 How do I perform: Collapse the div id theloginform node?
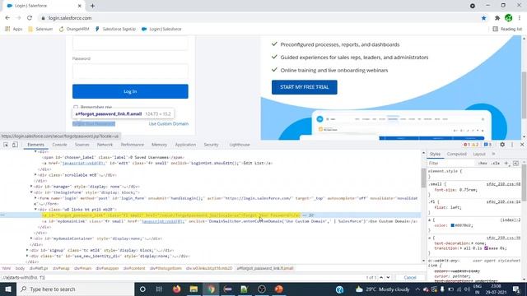pyautogui.click(x=31, y=192)
